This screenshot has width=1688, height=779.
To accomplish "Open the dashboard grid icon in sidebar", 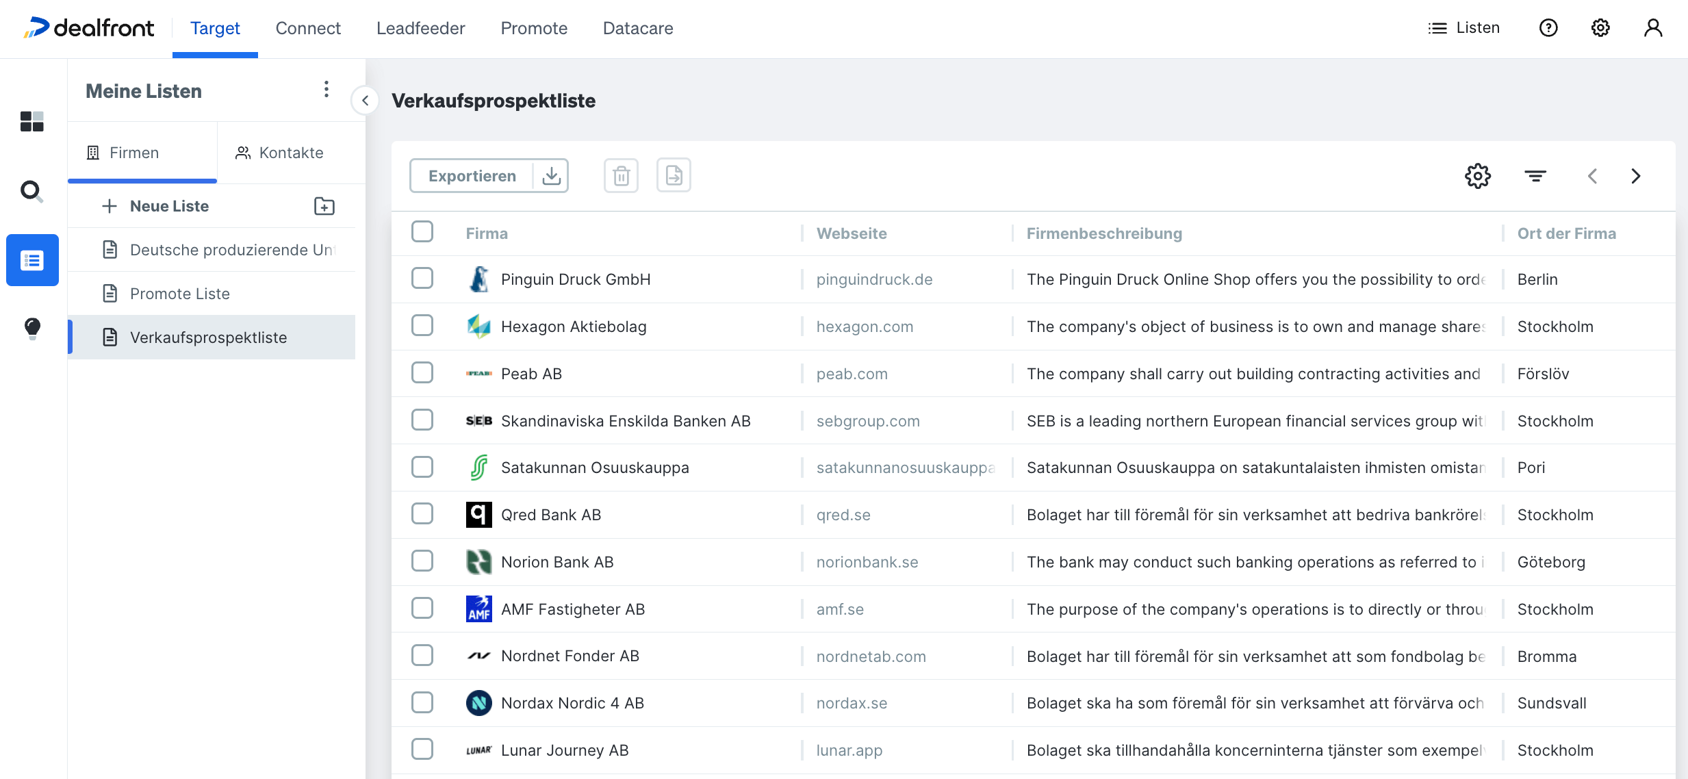I will pos(31,121).
